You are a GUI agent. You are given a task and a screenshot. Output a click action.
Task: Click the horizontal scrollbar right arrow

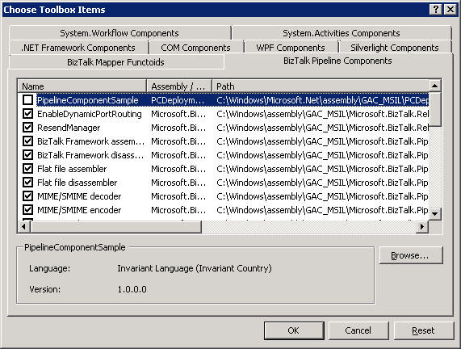click(x=422, y=226)
